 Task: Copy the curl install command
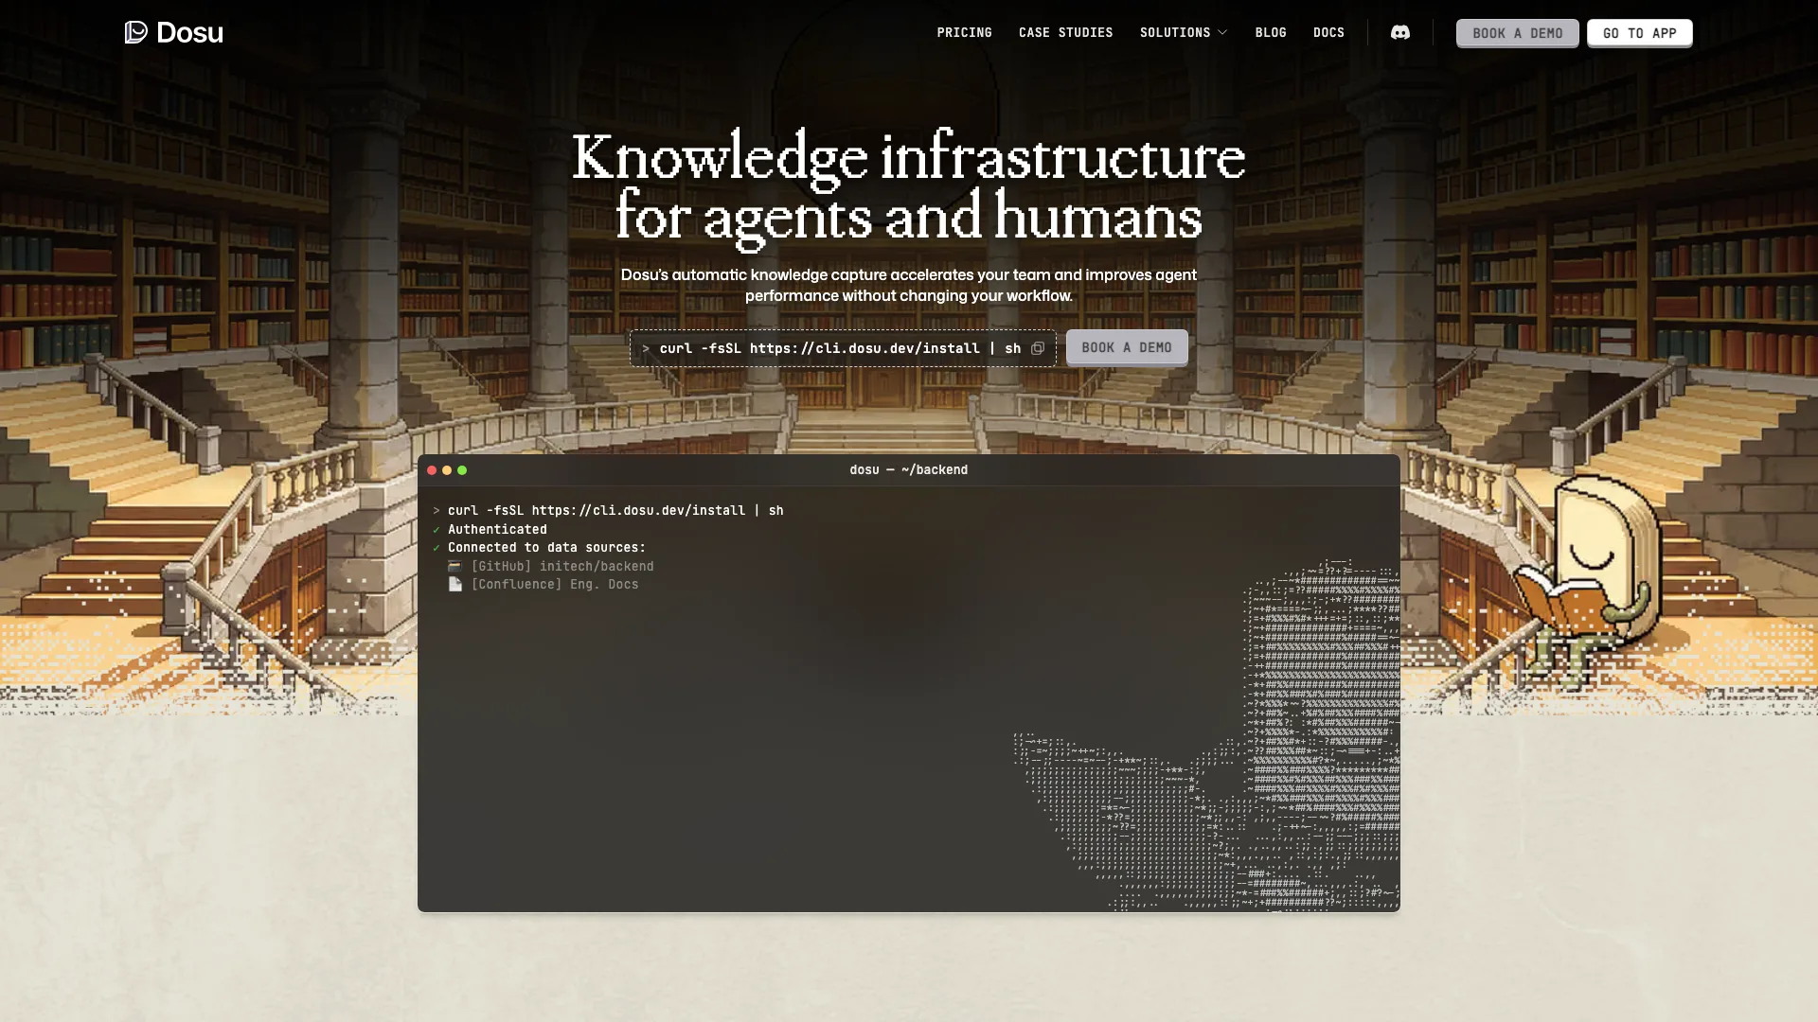(x=1038, y=348)
